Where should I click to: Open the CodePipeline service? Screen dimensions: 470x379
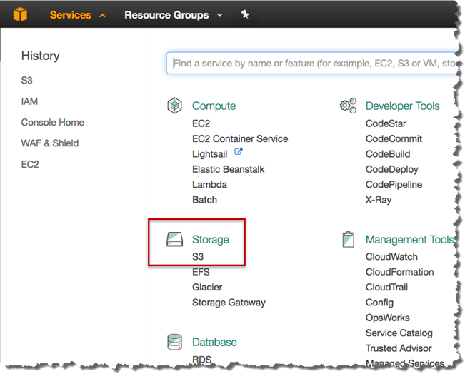pyautogui.click(x=394, y=185)
